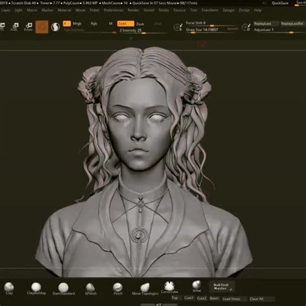Click the bottom tray divider handle

pos(159,304)
